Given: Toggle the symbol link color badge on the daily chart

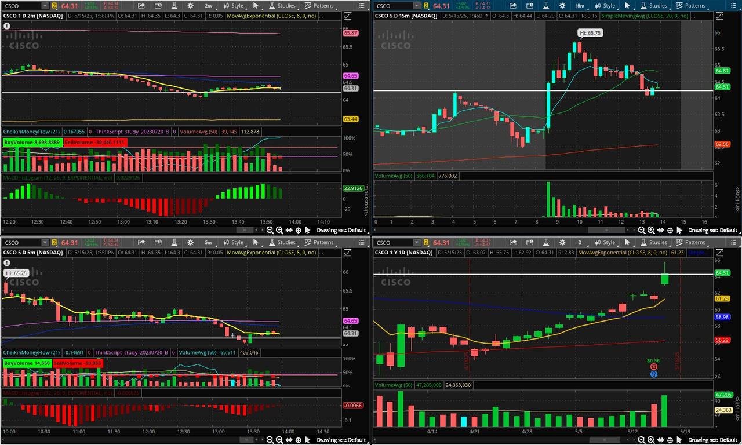Looking at the screenshot, I should [x=425, y=243].
